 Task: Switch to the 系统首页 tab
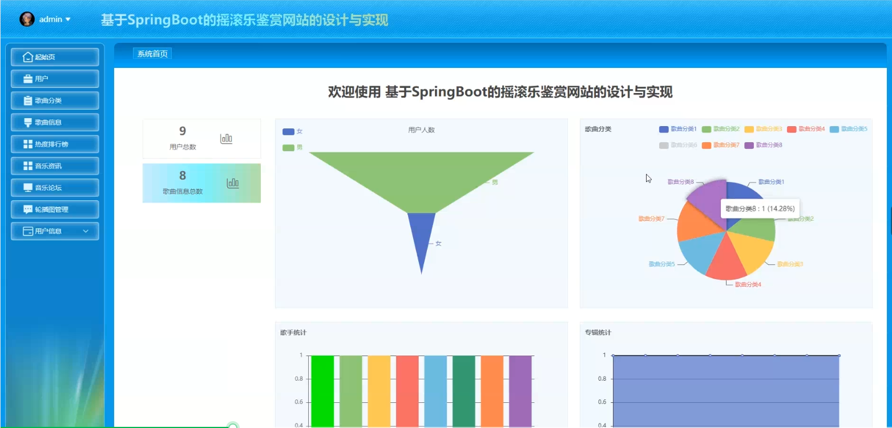[x=152, y=54]
